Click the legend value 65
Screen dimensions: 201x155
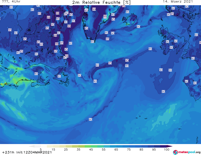pyautogui.click(x=116, y=150)
